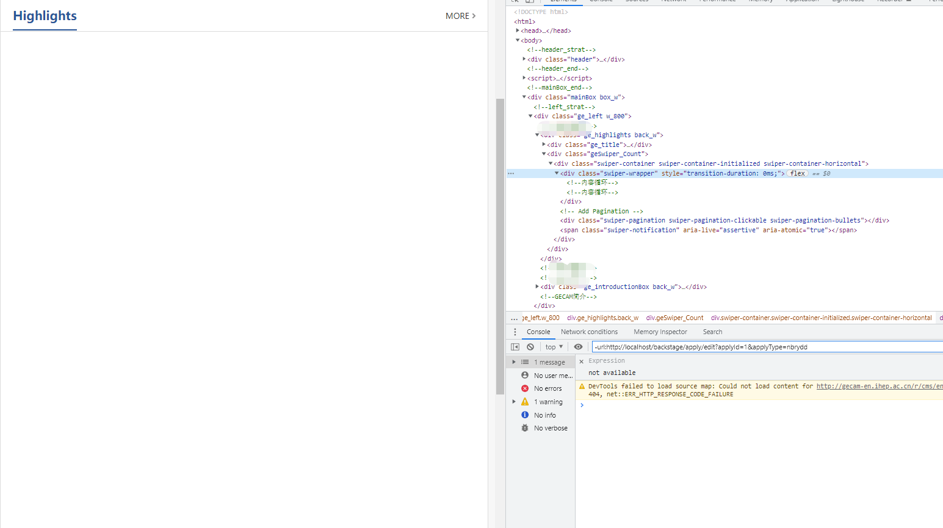The image size is (943, 528).
Task: Clear console using the ban icon
Action: click(x=530, y=347)
